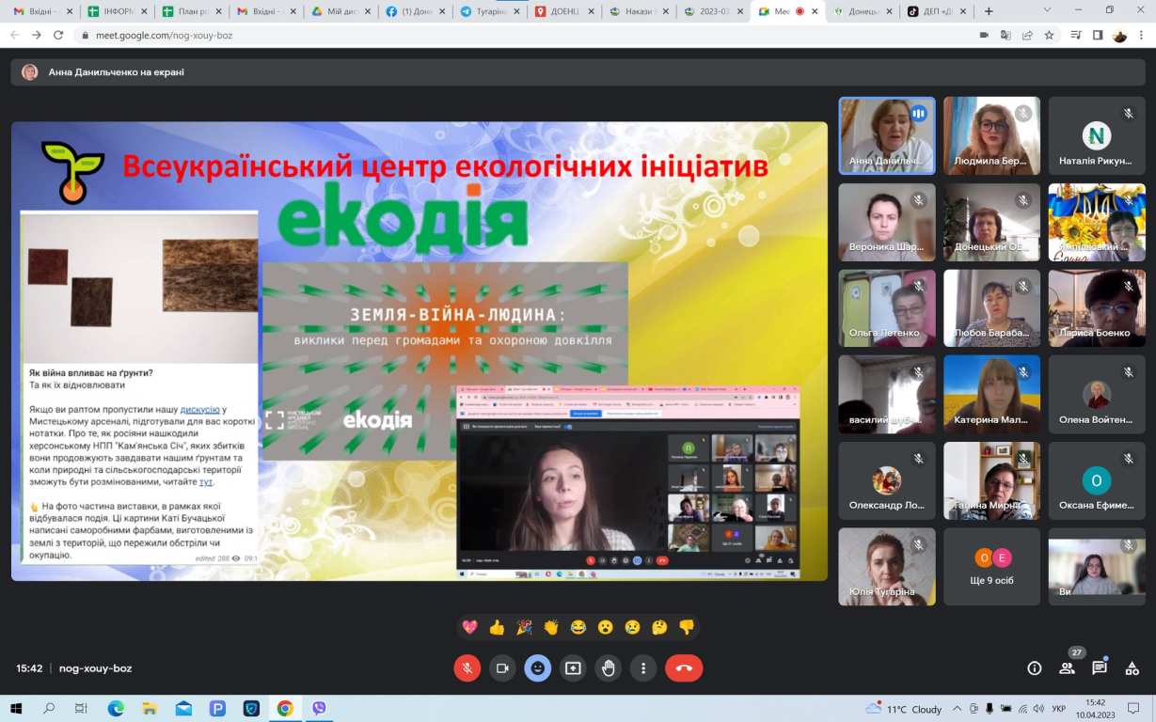Screen dimensions: 1156x722
Task: Open the Meeting details info panel
Action: click(x=1035, y=668)
